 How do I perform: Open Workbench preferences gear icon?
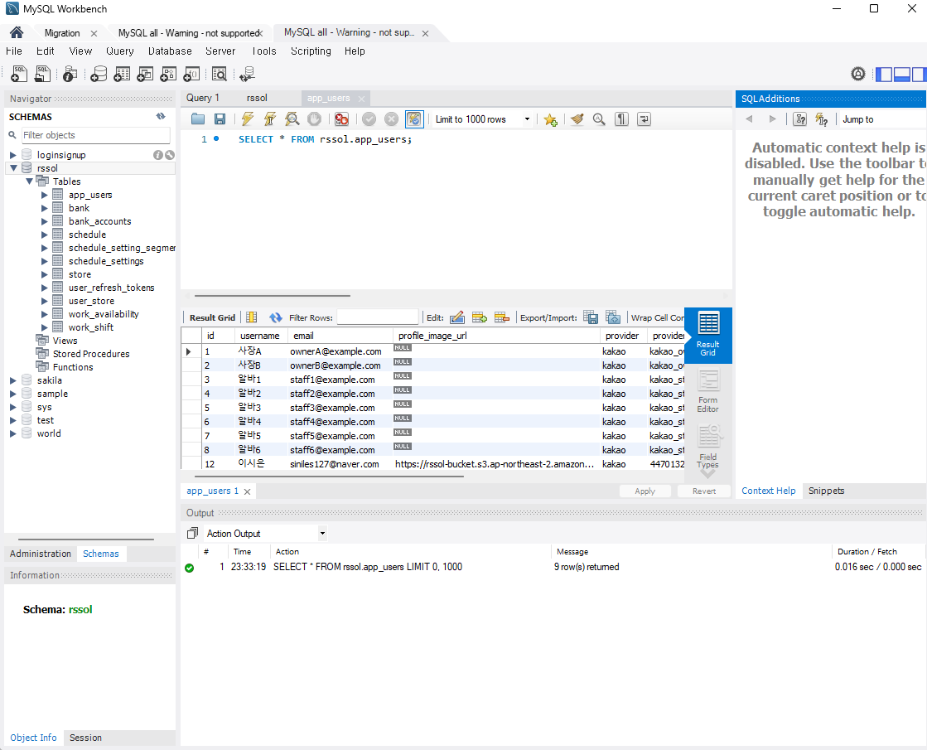tap(858, 74)
